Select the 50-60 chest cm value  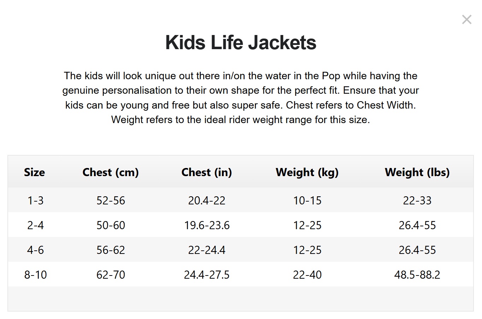coord(111,225)
